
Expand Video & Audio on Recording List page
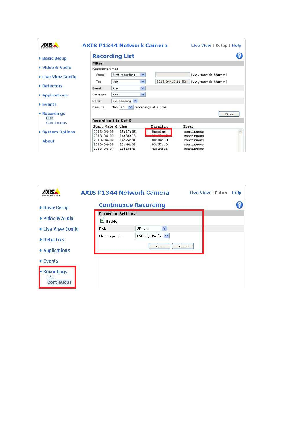[x=56, y=68]
